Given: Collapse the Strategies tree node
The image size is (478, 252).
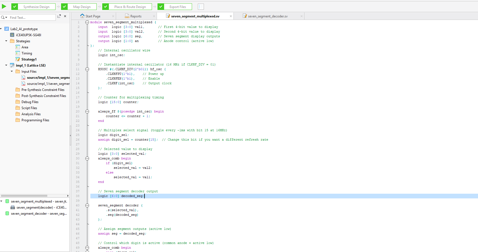Looking at the screenshot, I should coord(6,41).
